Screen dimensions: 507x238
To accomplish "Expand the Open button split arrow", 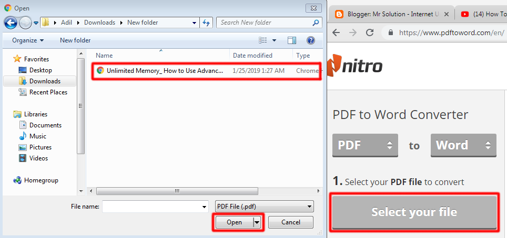I will pos(257,222).
